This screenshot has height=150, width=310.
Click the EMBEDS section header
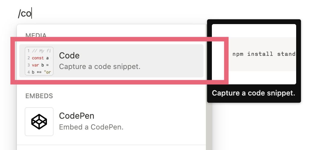(x=39, y=96)
